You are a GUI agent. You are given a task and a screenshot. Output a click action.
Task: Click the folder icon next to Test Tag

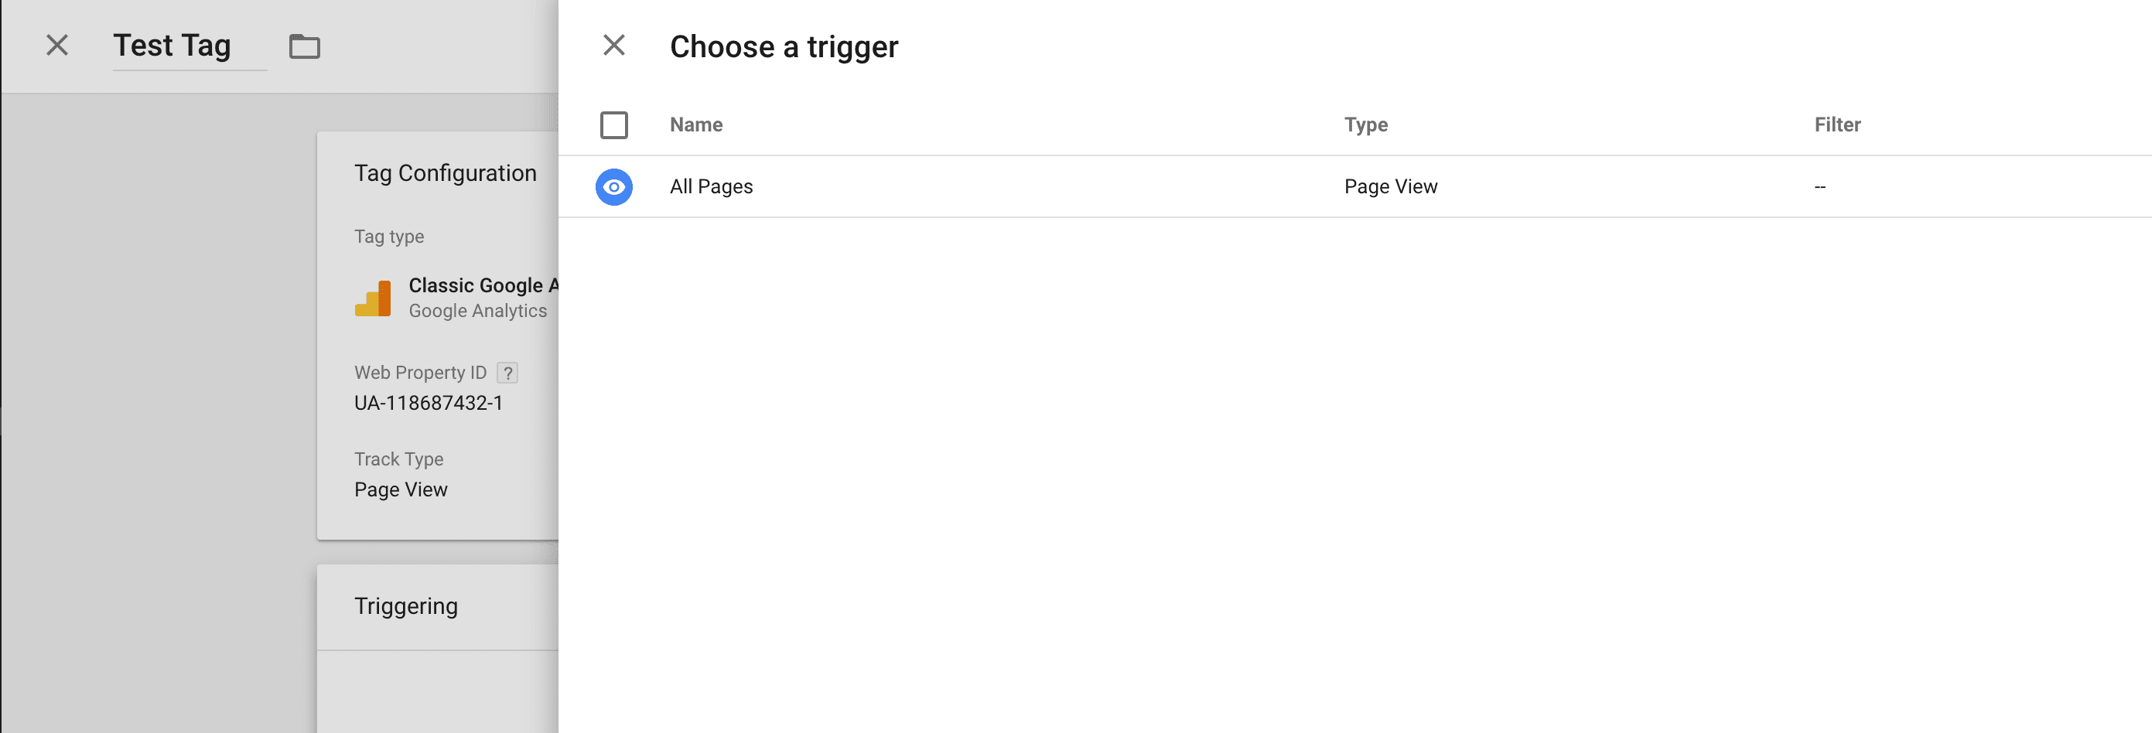coord(304,46)
